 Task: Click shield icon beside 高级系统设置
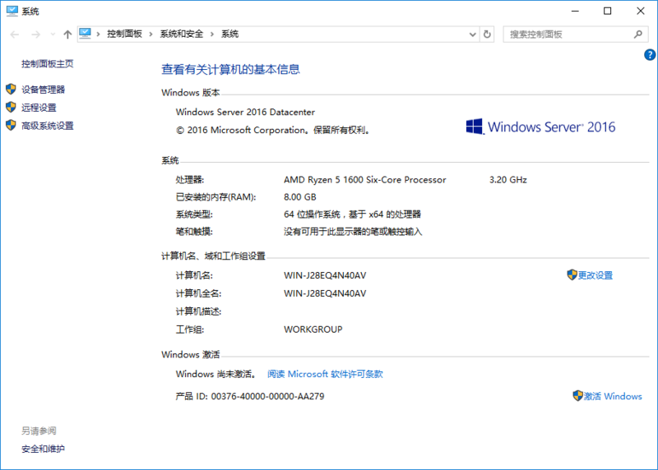11,125
